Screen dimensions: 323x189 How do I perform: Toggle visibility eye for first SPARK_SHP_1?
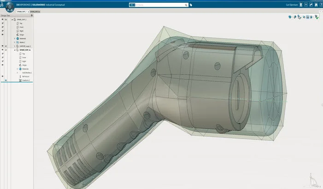3,20
